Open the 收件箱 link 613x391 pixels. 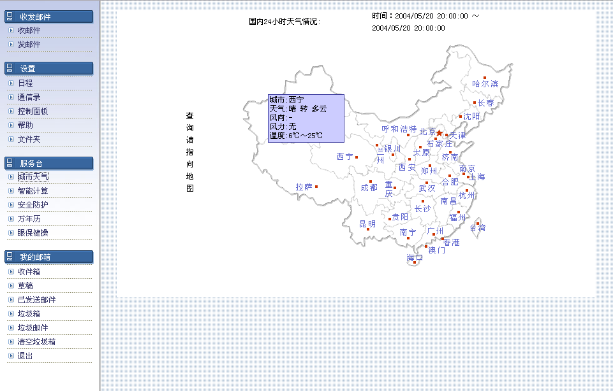click(x=29, y=271)
